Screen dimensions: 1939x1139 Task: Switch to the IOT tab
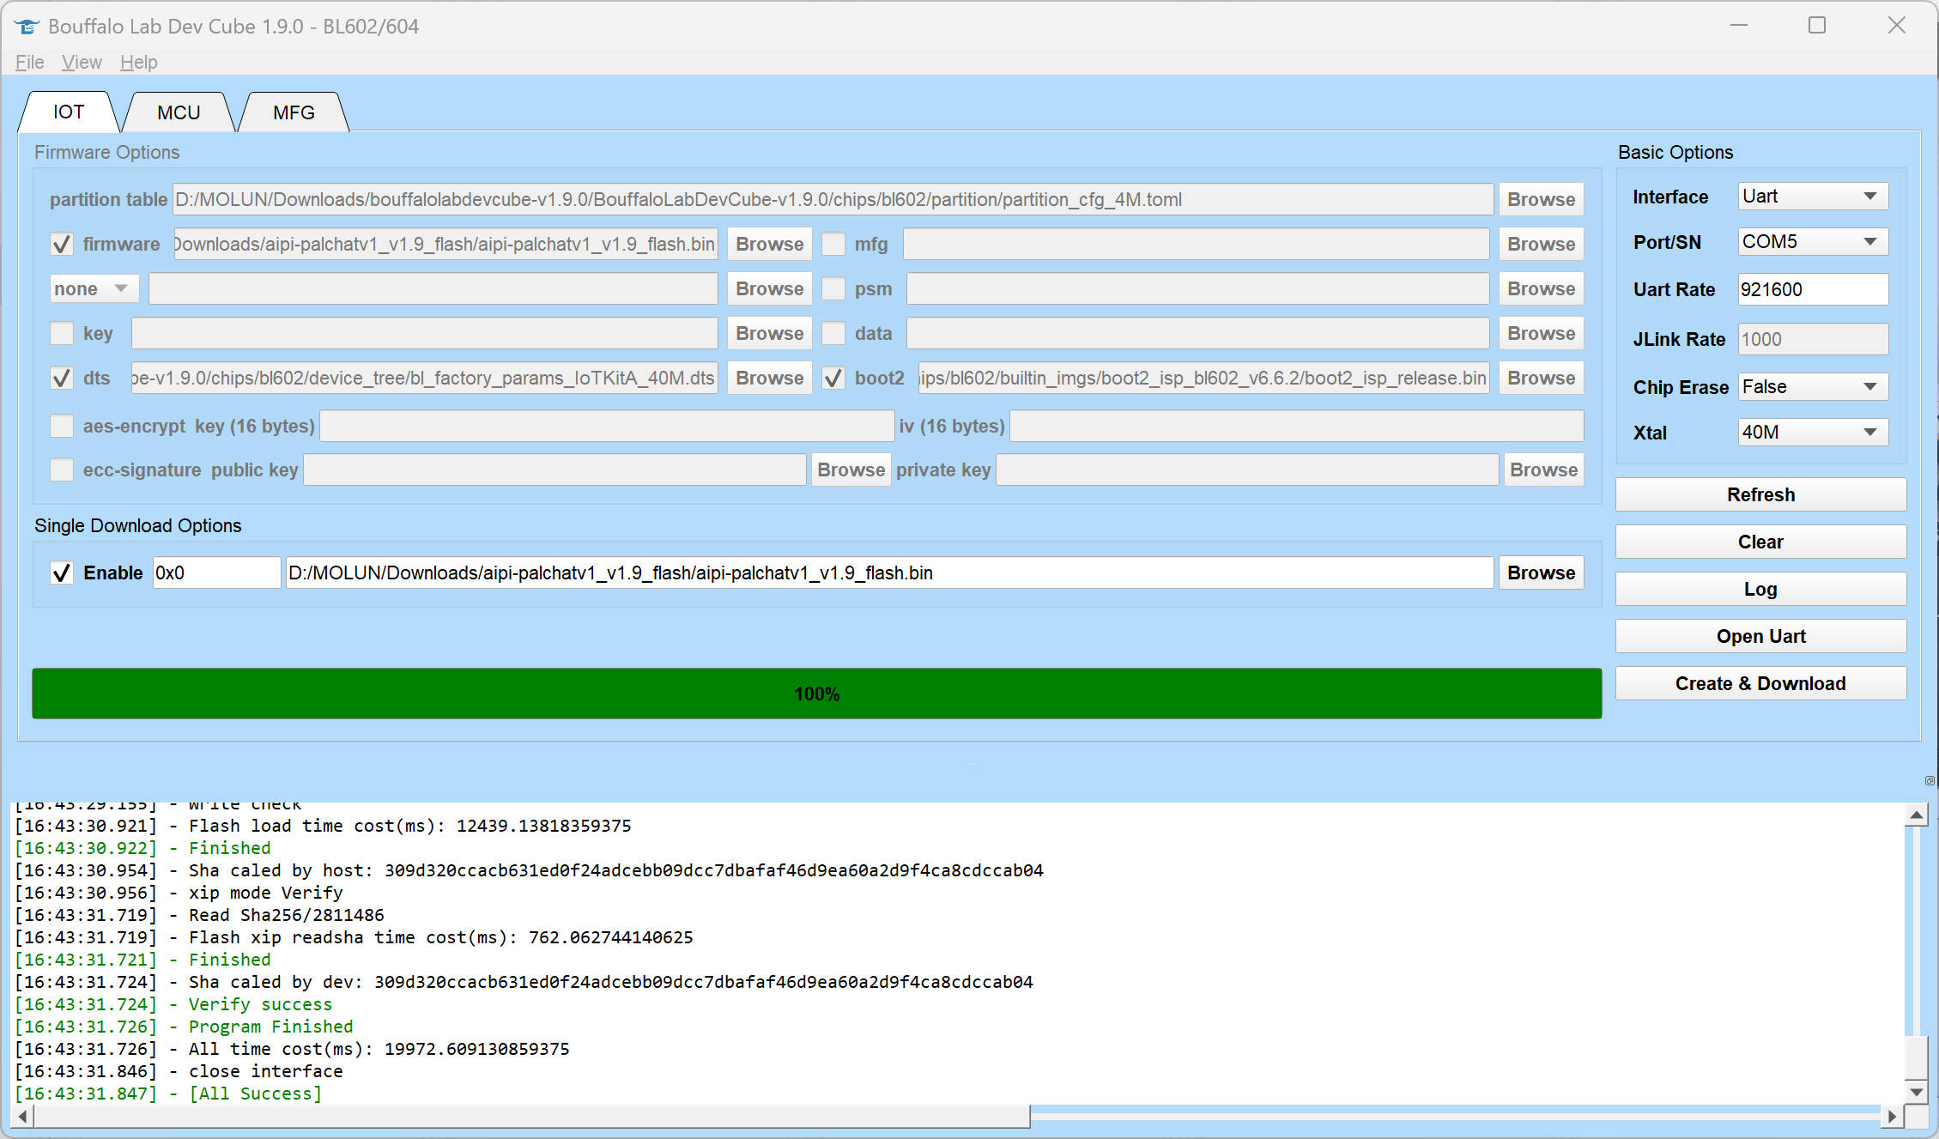[x=69, y=112]
